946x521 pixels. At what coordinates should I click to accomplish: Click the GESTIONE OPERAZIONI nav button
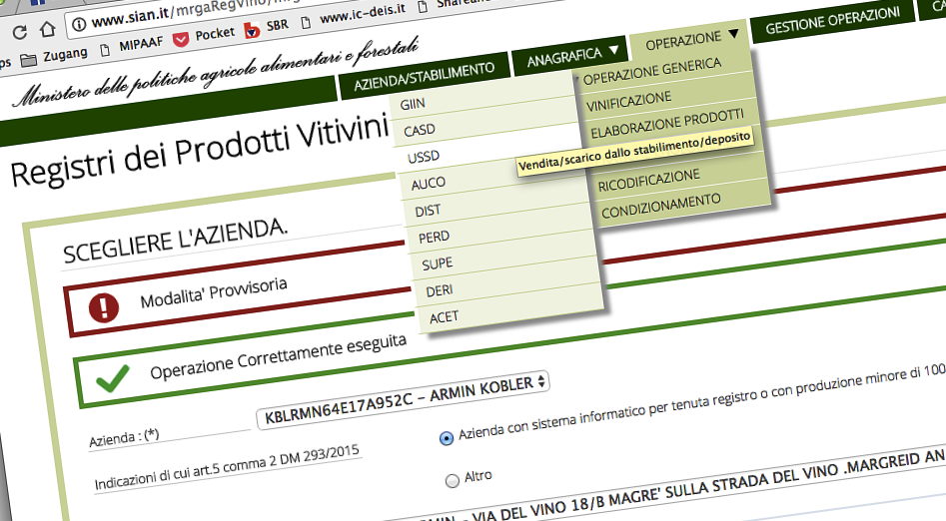pyautogui.click(x=832, y=26)
